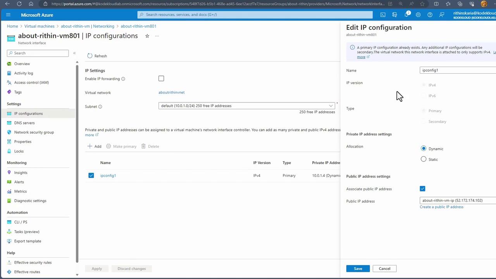Enable the IP forwarding checkbox
Screen dimensions: 496x279
tap(161, 79)
